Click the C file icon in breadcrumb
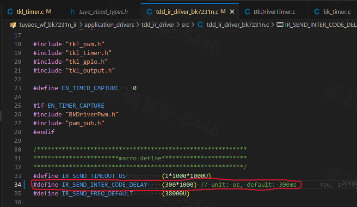357x207 pixels. (x=200, y=24)
